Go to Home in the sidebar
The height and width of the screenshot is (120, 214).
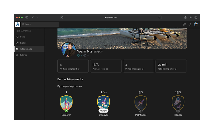[22, 37]
